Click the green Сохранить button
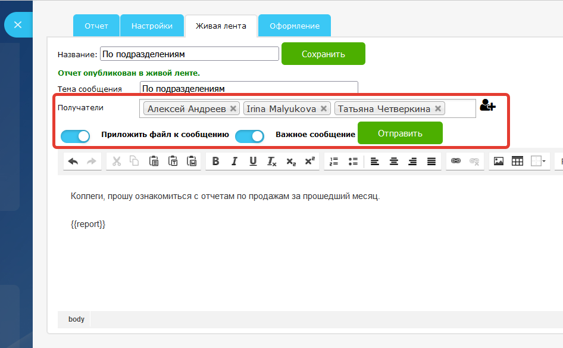Image resolution: width=563 pixels, height=348 pixels. coord(323,54)
